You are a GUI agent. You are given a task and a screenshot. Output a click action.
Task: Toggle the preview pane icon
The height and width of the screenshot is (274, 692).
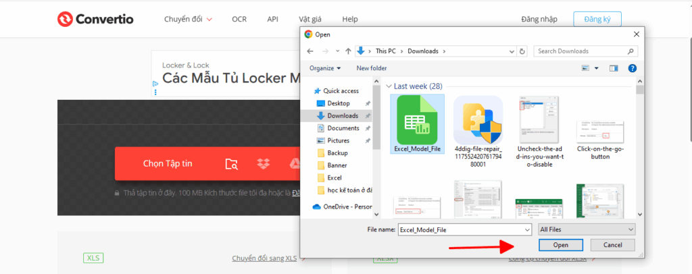tap(614, 68)
